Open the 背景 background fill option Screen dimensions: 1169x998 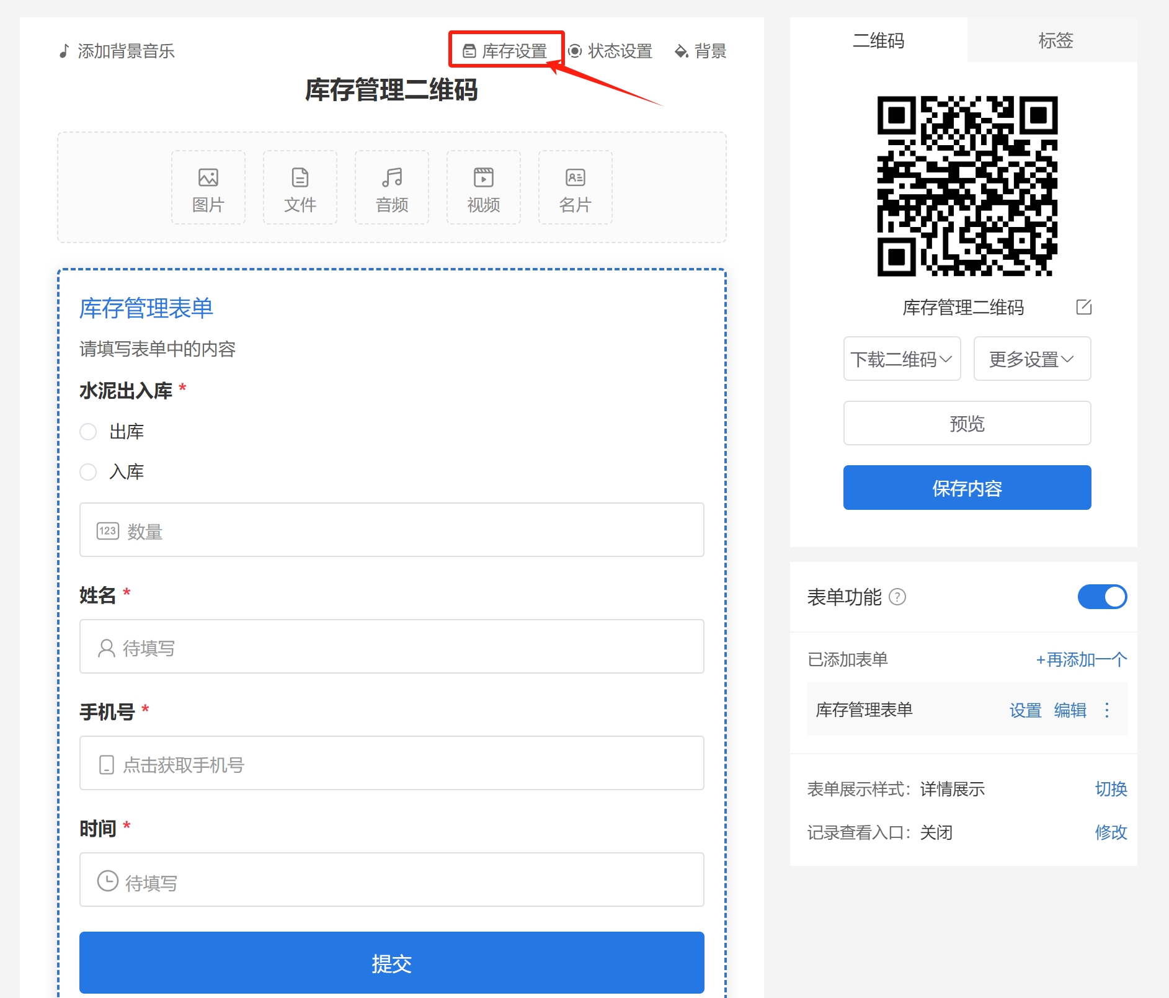click(701, 51)
